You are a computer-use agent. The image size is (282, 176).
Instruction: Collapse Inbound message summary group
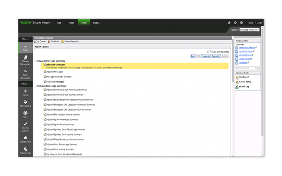pyautogui.click(x=37, y=86)
